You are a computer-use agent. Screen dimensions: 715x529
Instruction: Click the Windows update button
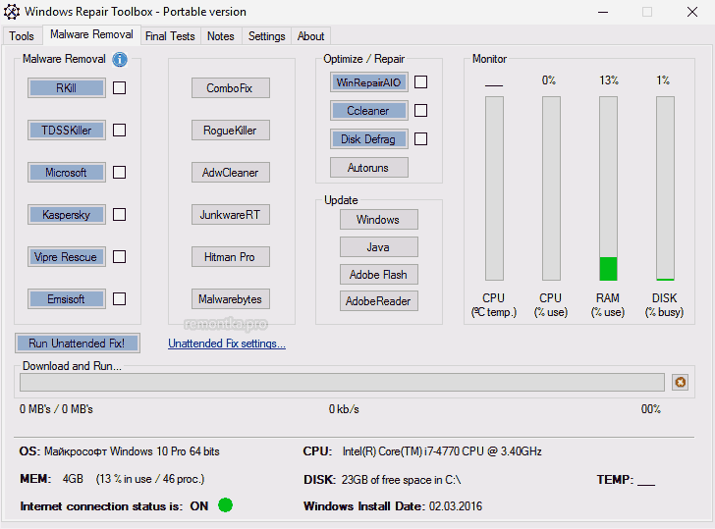click(x=378, y=220)
